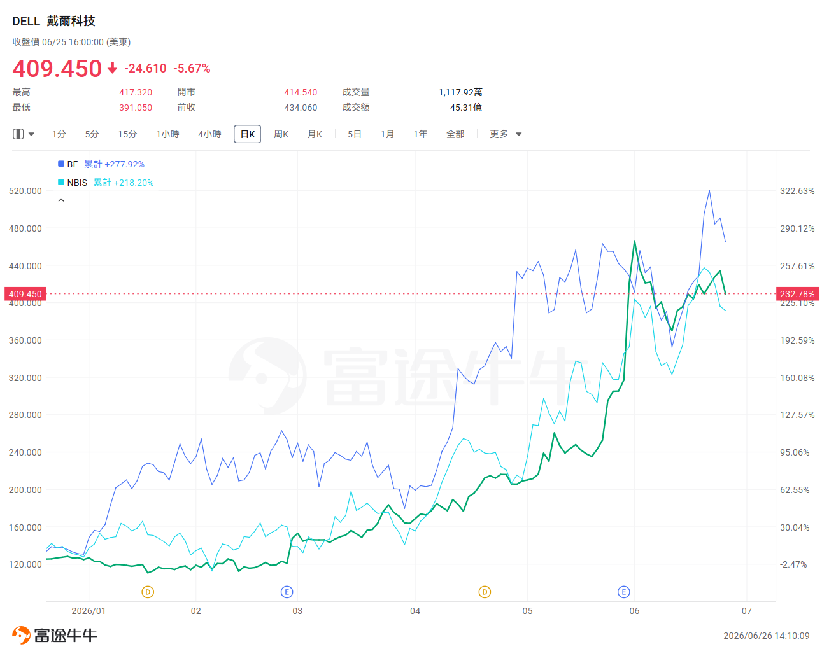The width and height of the screenshot is (822, 656).
Task: Click the 04 month date axis label
Action: pyautogui.click(x=415, y=611)
